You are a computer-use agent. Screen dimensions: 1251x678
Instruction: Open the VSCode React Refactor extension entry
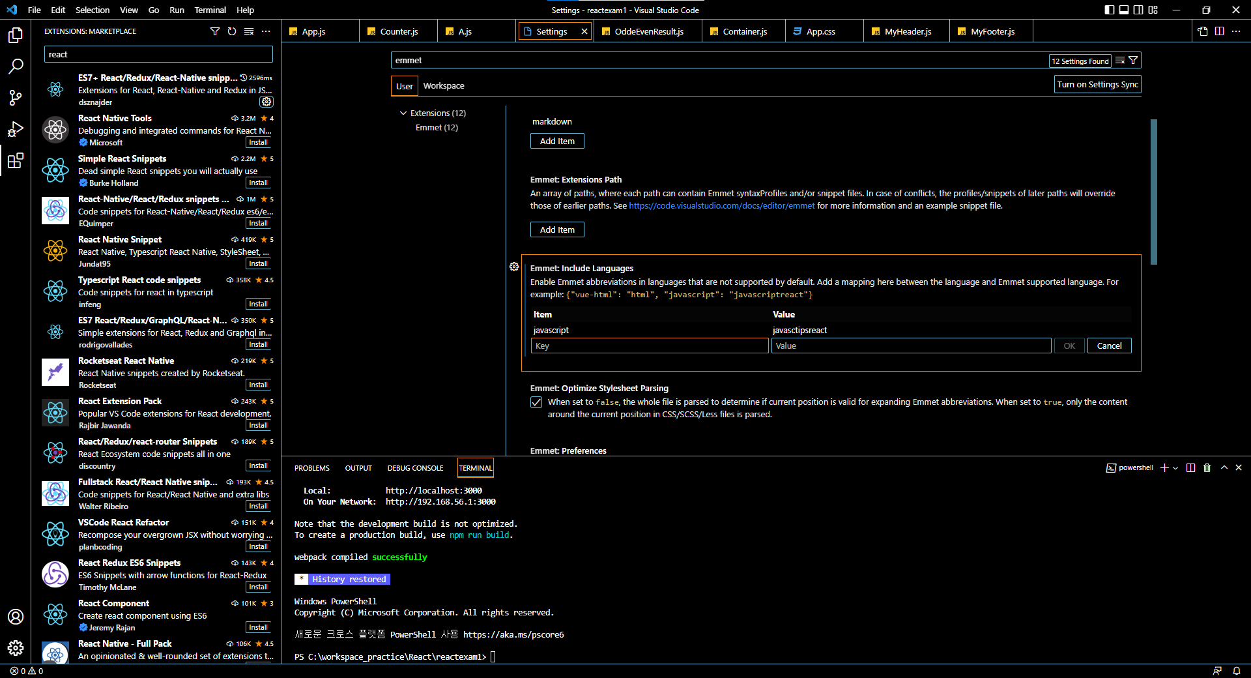pos(157,535)
